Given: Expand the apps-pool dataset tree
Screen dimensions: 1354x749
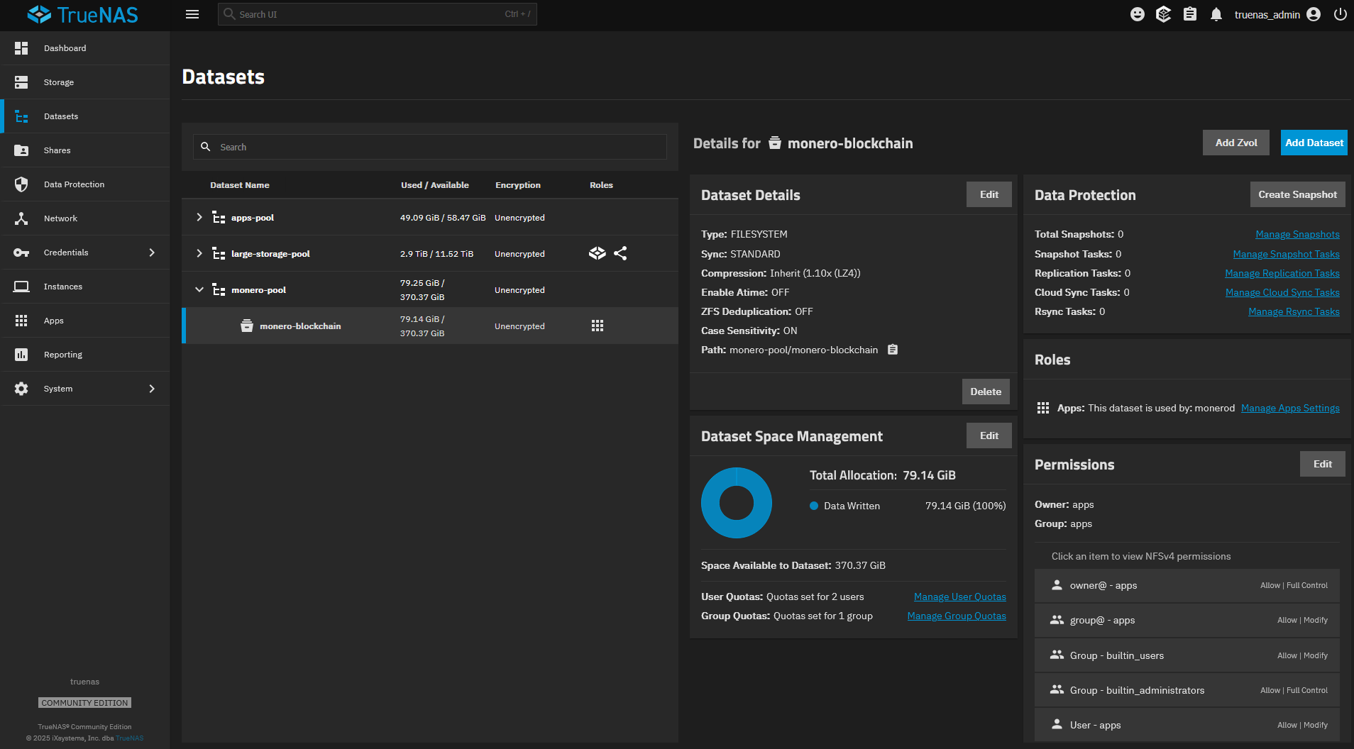Looking at the screenshot, I should click(199, 217).
